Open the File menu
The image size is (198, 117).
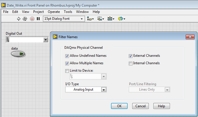pyautogui.click(x=6, y=12)
